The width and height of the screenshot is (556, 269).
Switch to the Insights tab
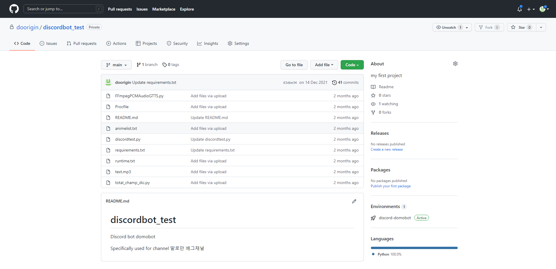[x=208, y=43]
